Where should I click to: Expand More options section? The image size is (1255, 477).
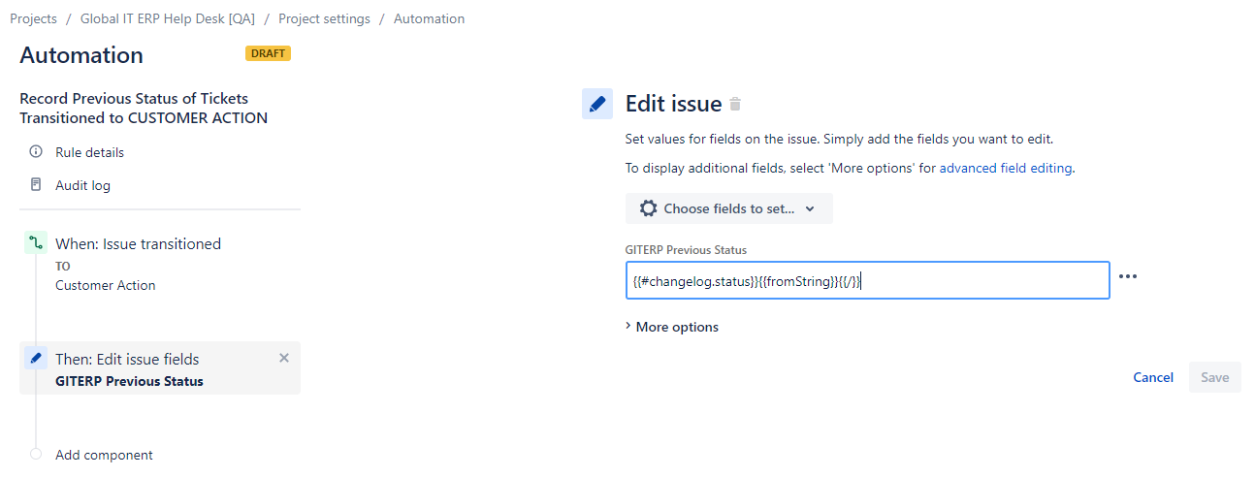click(x=672, y=327)
